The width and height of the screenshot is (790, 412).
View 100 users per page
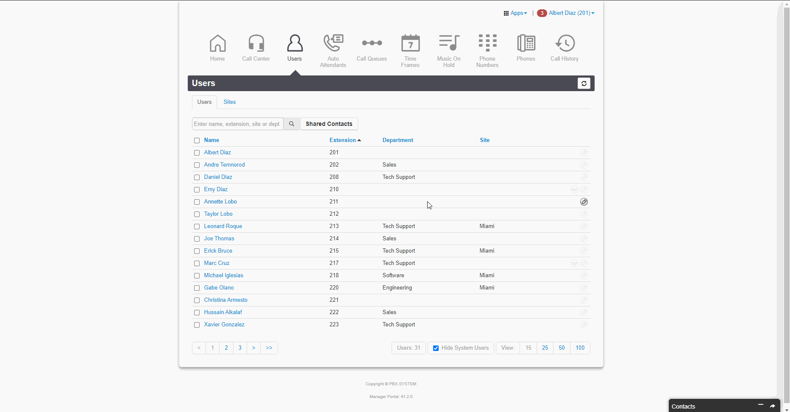click(x=580, y=348)
